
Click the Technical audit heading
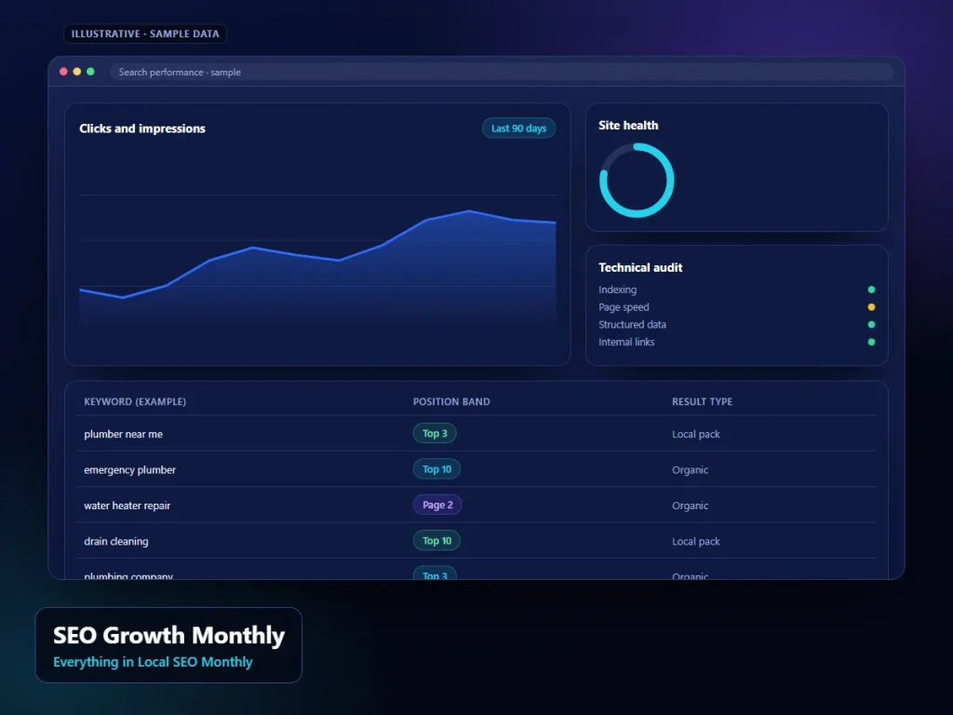click(640, 267)
